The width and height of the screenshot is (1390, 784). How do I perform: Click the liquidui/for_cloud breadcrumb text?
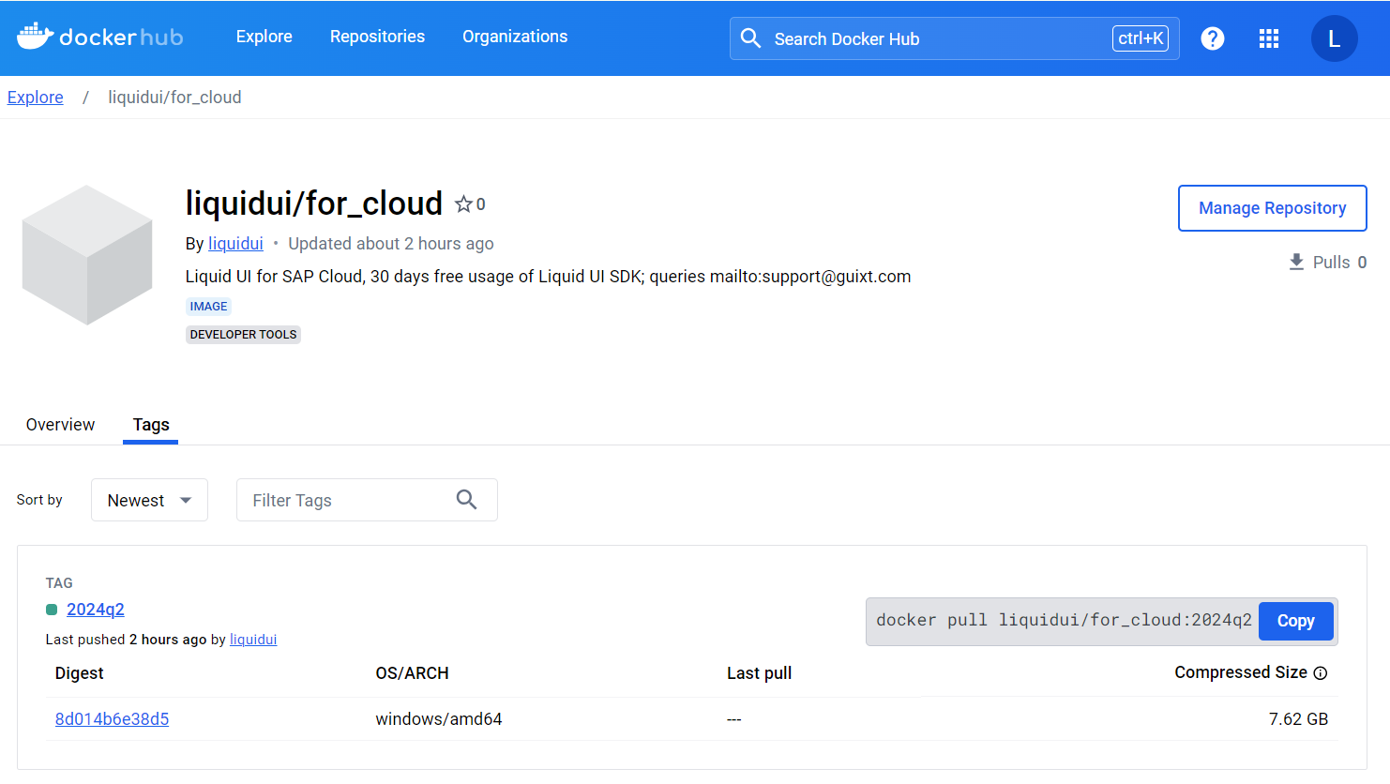(174, 98)
